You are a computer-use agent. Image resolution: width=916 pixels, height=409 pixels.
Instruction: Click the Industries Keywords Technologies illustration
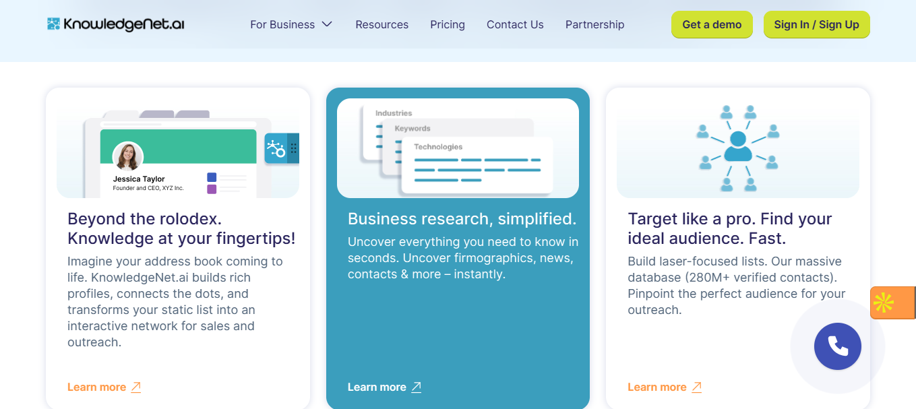tap(458, 148)
